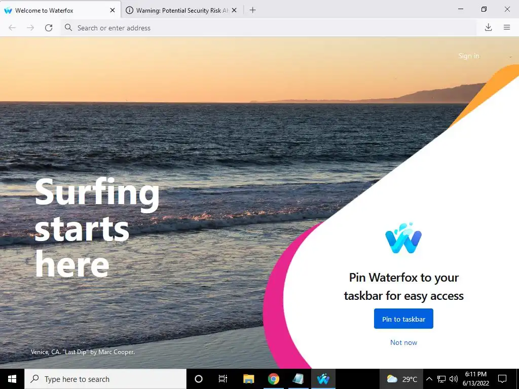Open File Explorer from taskbar
The height and width of the screenshot is (389, 519).
point(248,379)
